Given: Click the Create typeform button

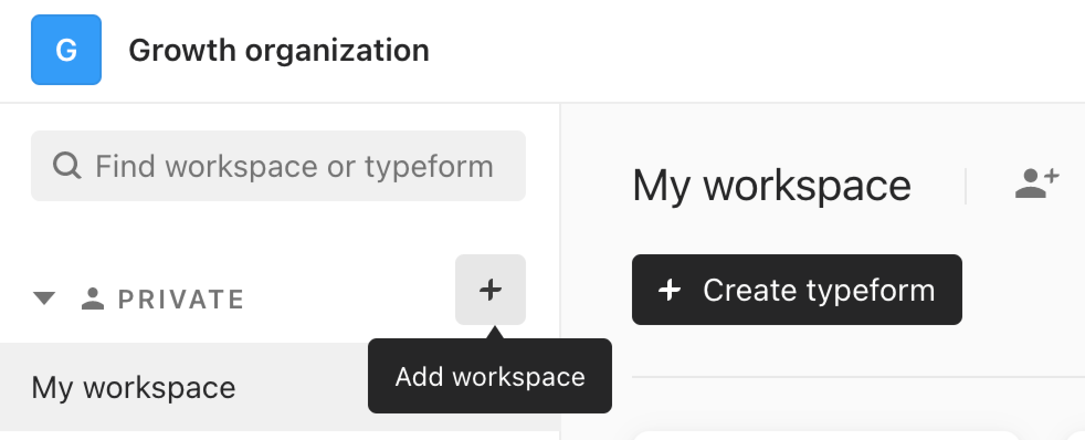Looking at the screenshot, I should [x=797, y=290].
